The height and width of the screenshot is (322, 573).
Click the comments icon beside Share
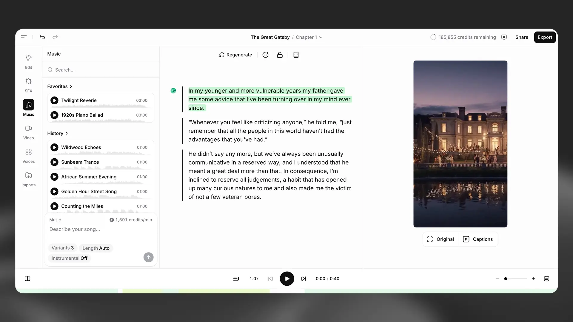(504, 37)
